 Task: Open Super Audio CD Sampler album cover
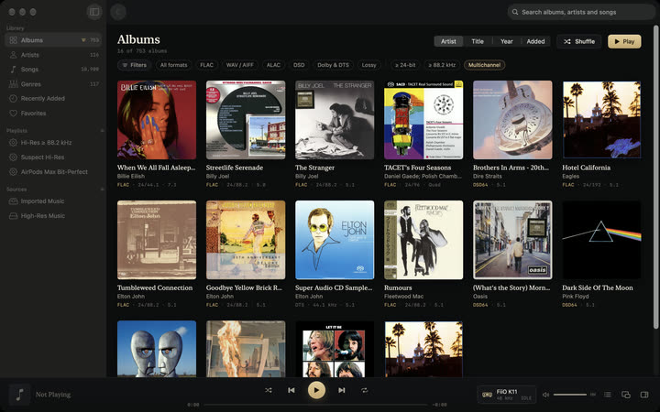pyautogui.click(x=335, y=240)
